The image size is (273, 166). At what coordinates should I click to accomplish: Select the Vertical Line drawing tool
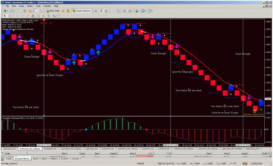pos(17,16)
